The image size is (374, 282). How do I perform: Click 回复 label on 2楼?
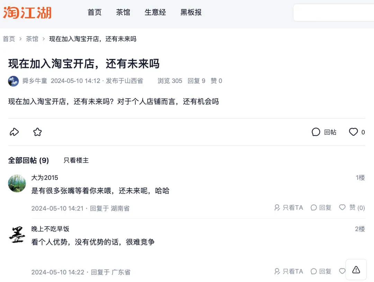click(x=325, y=271)
